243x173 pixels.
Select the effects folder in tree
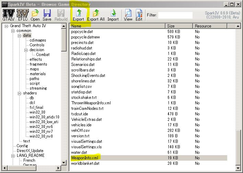click(x=36, y=59)
